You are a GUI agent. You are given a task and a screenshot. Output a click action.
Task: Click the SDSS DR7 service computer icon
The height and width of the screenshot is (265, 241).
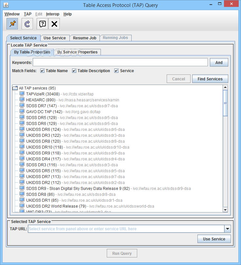[22, 106]
